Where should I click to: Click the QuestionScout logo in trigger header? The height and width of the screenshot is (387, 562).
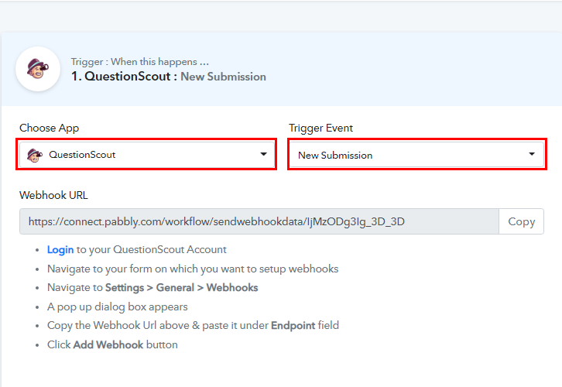[x=38, y=69]
